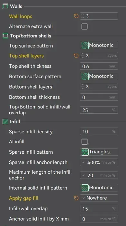Adjust the Wall loops stepper arrows
Screen dimensions: 126x226
83,16
